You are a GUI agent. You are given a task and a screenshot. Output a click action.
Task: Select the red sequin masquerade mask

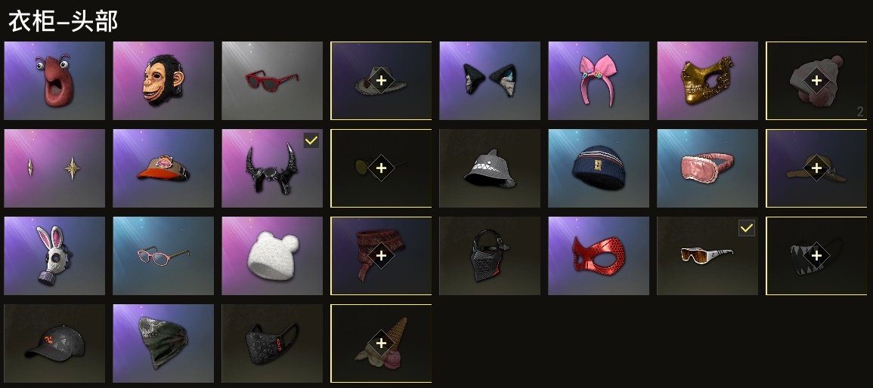tap(599, 256)
